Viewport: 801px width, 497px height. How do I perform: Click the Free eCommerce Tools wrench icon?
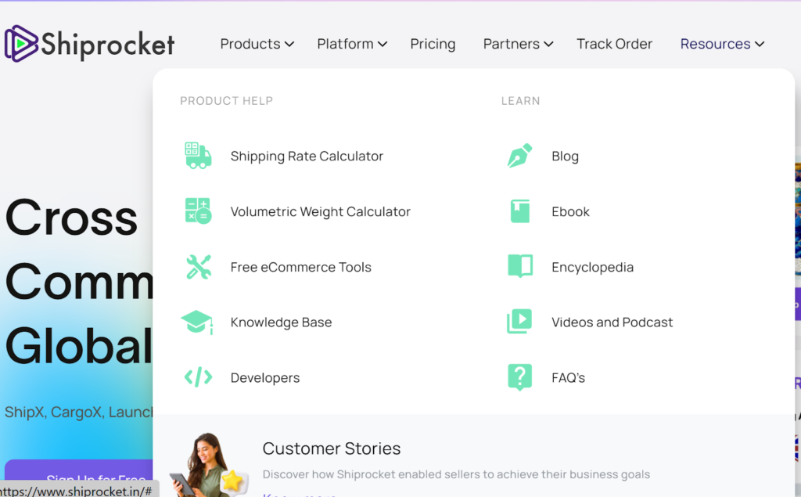point(198,267)
